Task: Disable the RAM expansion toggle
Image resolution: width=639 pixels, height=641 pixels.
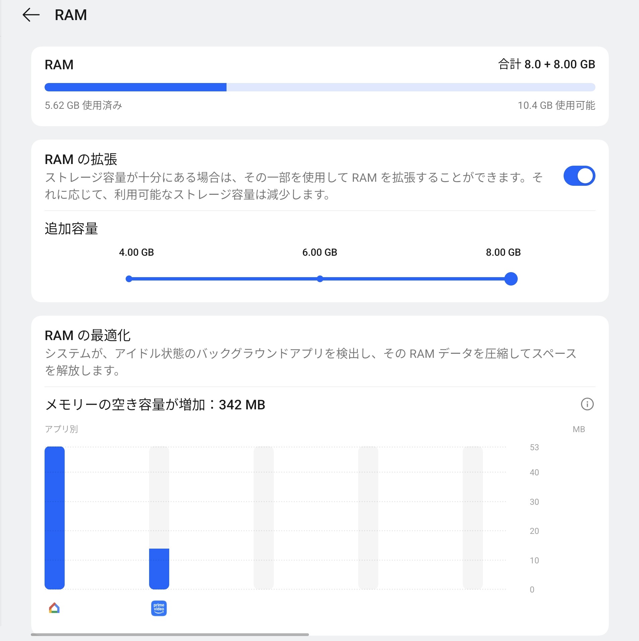Action: (x=579, y=176)
